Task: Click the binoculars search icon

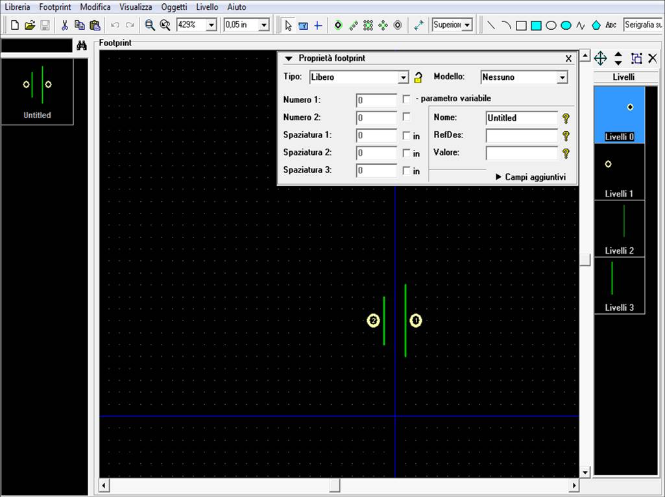Action: coord(82,45)
